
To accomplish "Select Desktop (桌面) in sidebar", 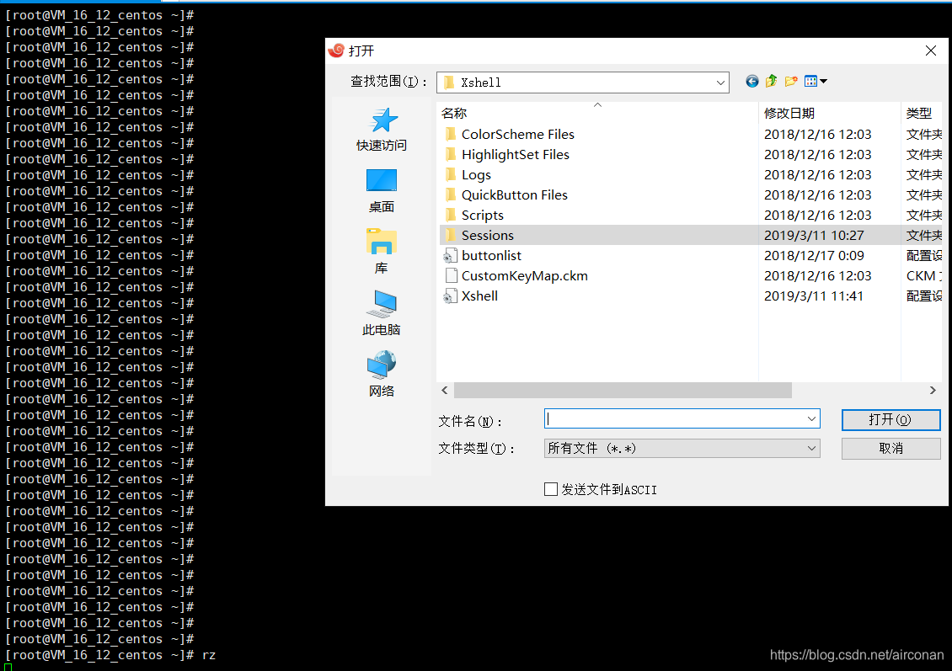I will pos(382,191).
